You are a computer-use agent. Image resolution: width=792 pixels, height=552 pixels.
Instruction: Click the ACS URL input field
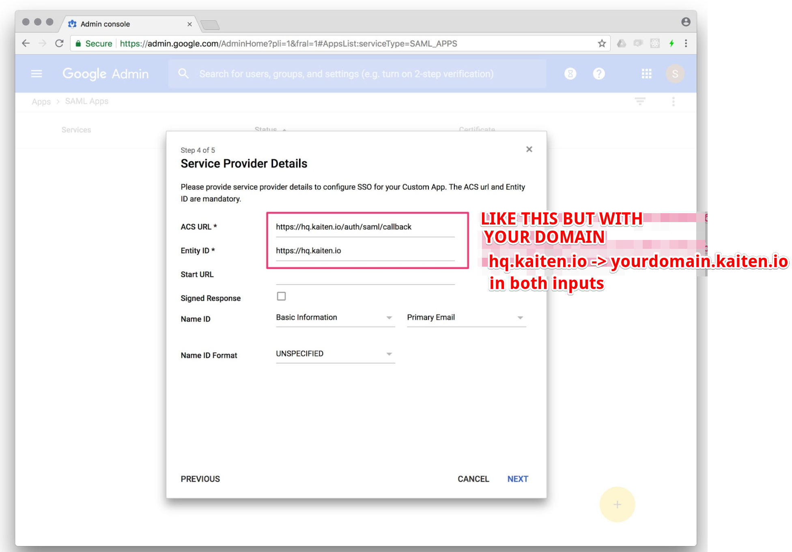pyautogui.click(x=365, y=227)
